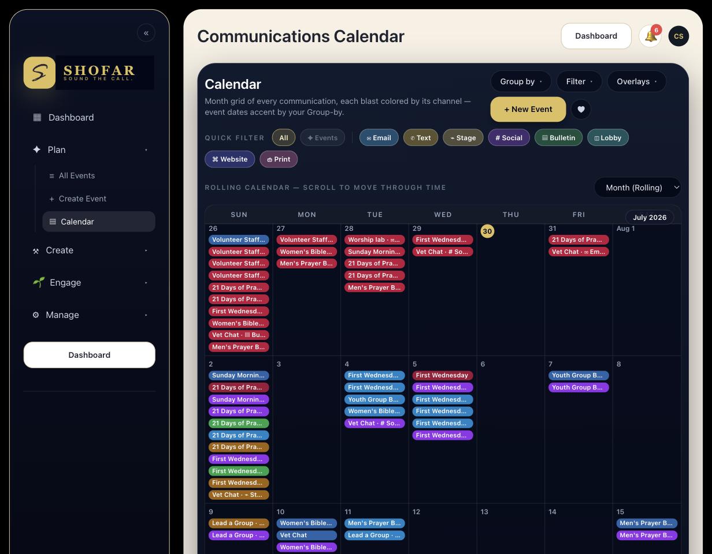Open All Events in sidebar
The height and width of the screenshot is (554, 712).
coord(99,175)
